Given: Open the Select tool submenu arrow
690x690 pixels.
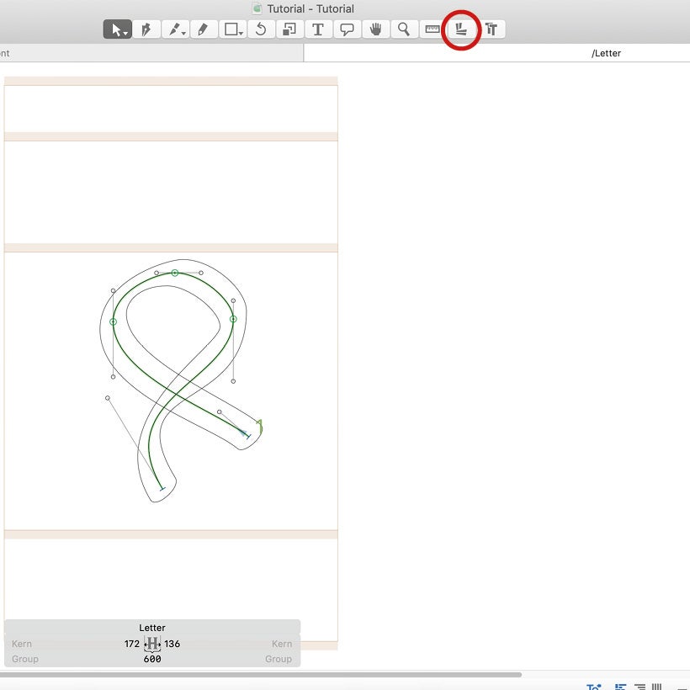Looking at the screenshot, I should coord(126,34).
